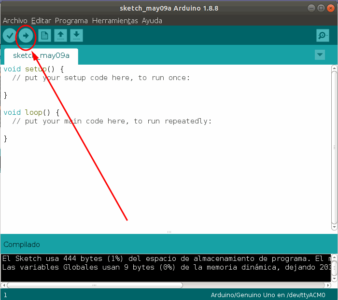Click console line 'Las variables Globales usan 9 bytes'
This screenshot has height=300, width=338.
point(167,267)
